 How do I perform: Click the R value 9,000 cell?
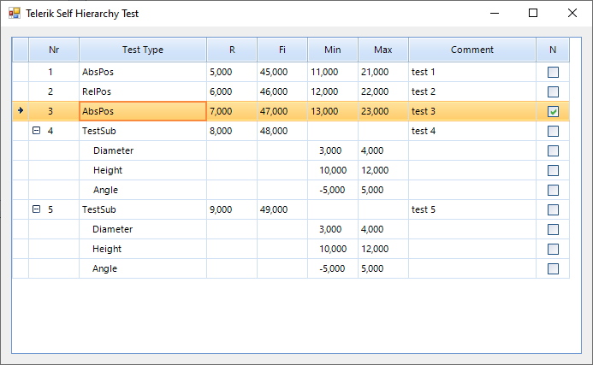(x=231, y=209)
